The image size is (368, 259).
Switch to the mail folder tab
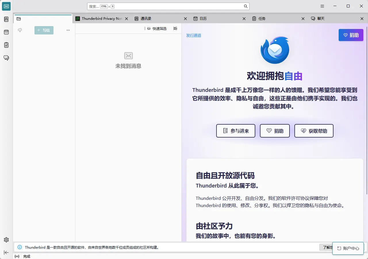(x=43, y=19)
